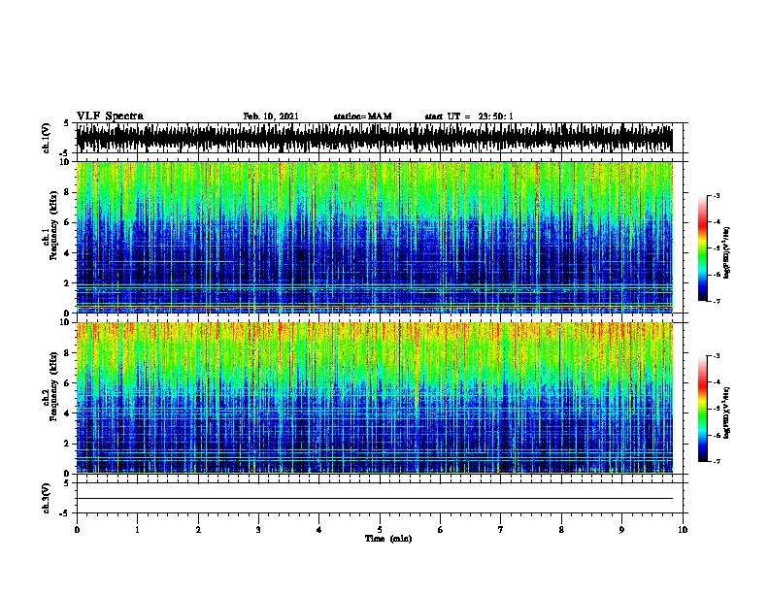The image size is (769, 594).
Task: Click time axis tick label "3"
Action: [x=258, y=530]
